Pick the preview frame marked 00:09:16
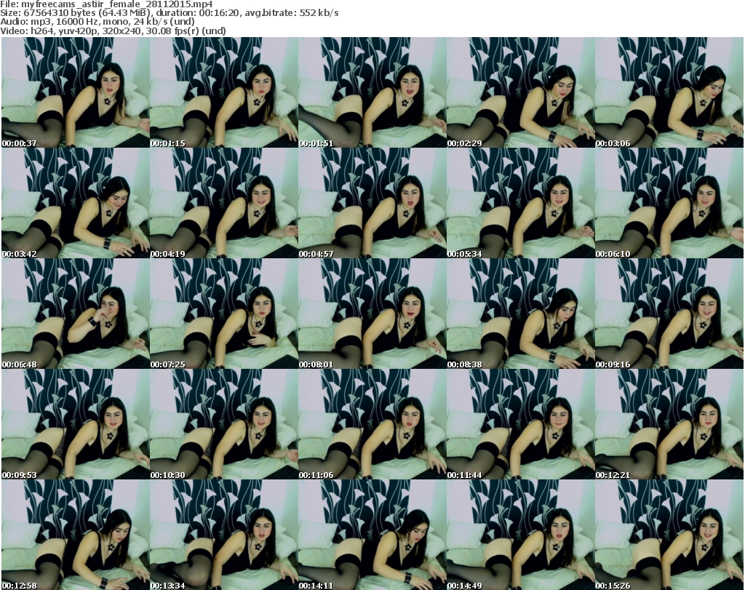Screen dimensions: 745x590 (x=669, y=314)
